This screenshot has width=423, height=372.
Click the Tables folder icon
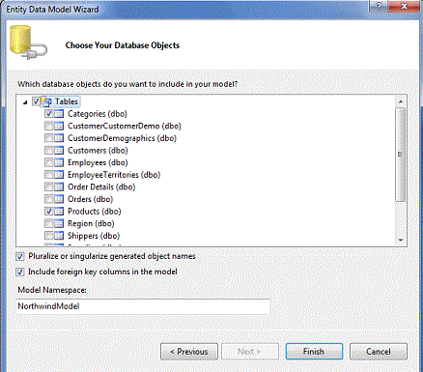tap(46, 101)
